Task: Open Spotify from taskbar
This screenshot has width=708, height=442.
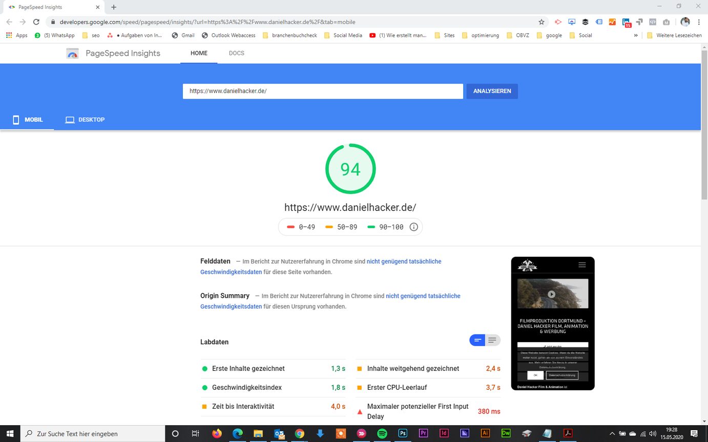Action: [x=382, y=433]
